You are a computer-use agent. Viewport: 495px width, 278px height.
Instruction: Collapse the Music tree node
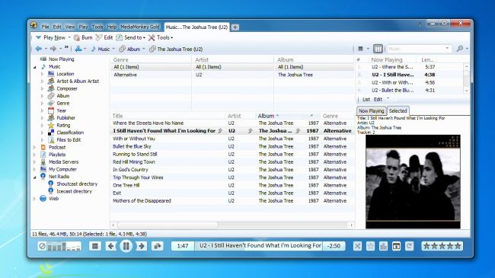tap(35, 67)
